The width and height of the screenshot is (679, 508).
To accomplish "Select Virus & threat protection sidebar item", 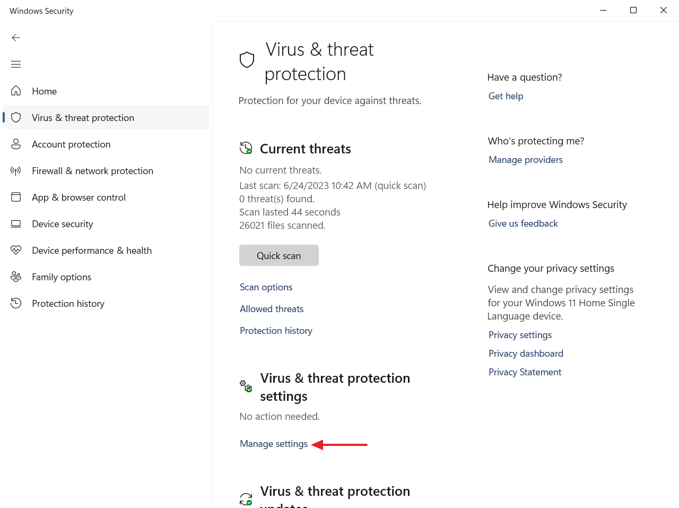I will [x=83, y=118].
